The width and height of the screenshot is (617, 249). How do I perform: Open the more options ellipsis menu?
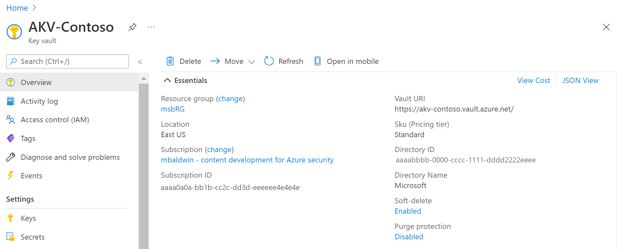coord(151,27)
